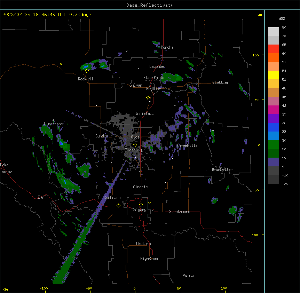Image resolution: width=300 pixels, height=293 pixels.
Task: Select the RockyMH label
Action: (85, 79)
